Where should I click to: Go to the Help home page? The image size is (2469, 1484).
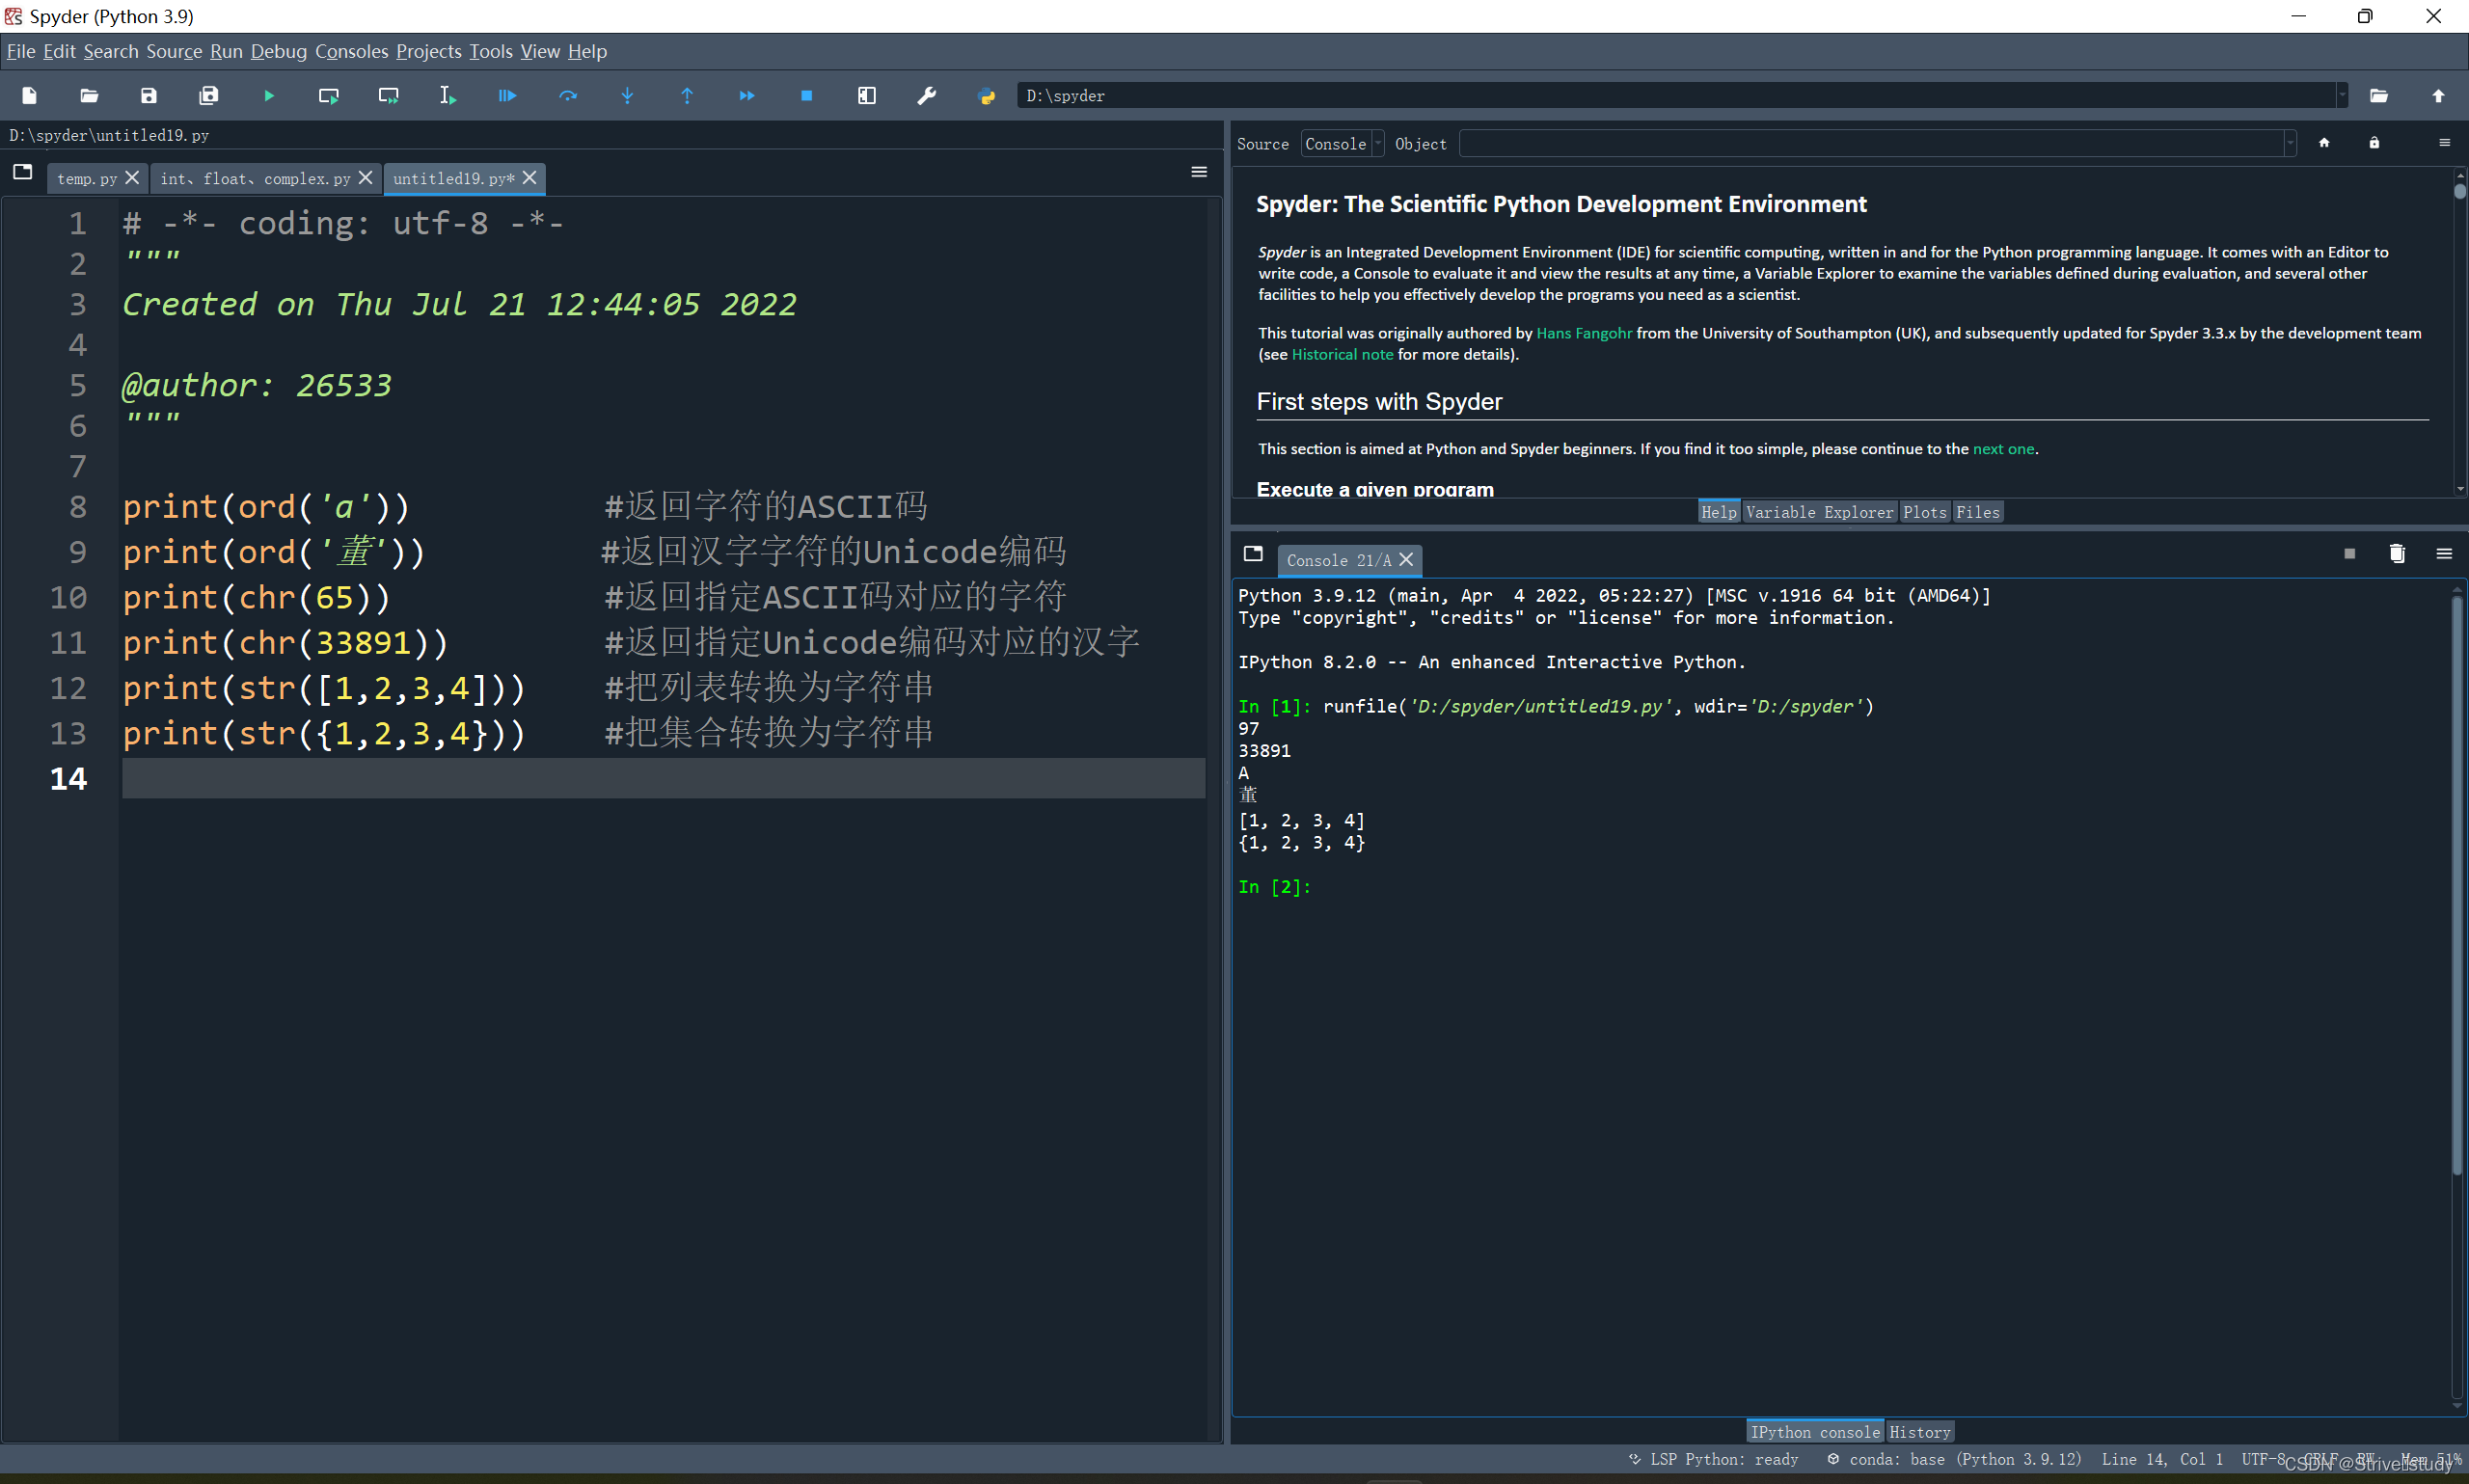(2324, 143)
